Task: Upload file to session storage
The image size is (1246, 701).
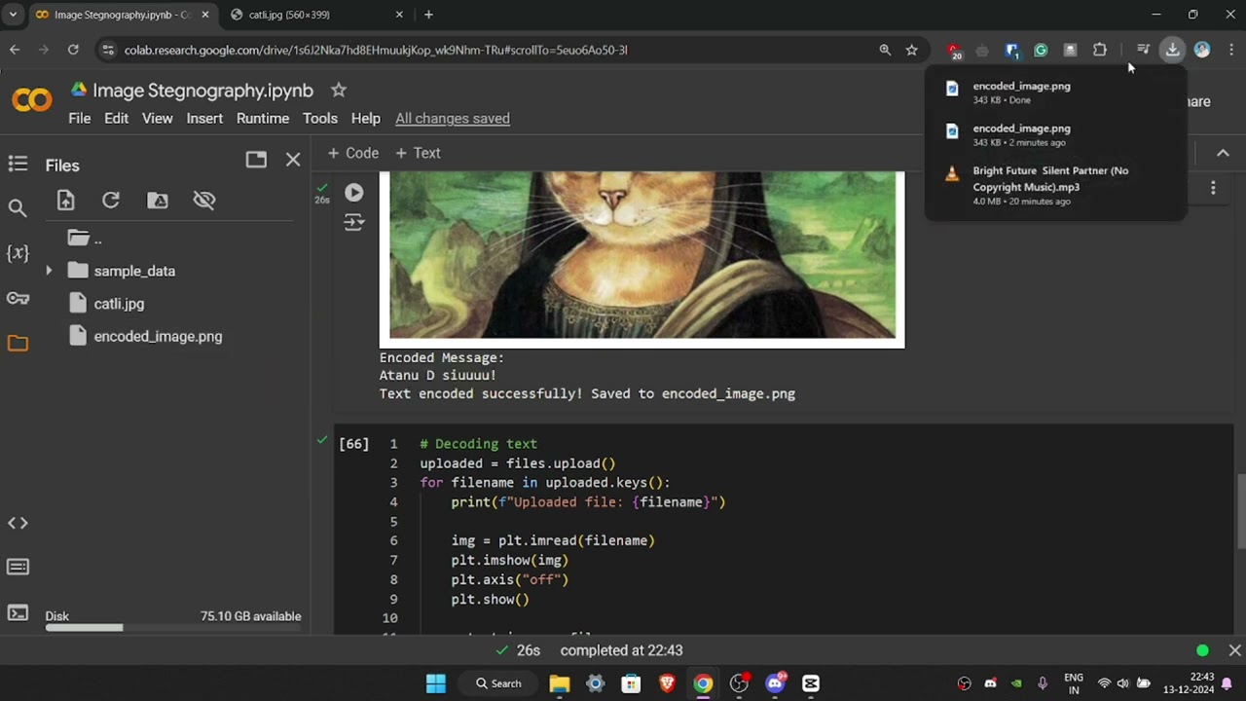Action: click(x=65, y=200)
